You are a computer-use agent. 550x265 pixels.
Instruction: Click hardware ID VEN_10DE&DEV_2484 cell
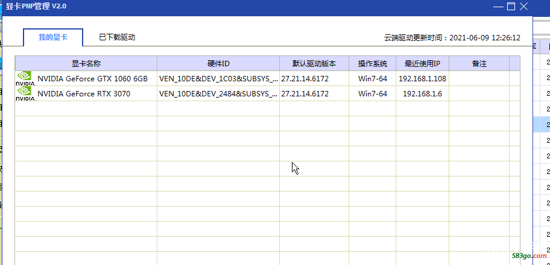point(218,93)
